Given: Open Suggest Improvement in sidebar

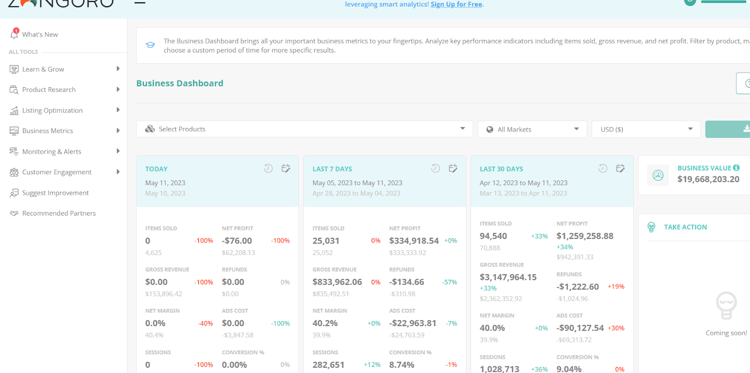Looking at the screenshot, I should pos(55,193).
